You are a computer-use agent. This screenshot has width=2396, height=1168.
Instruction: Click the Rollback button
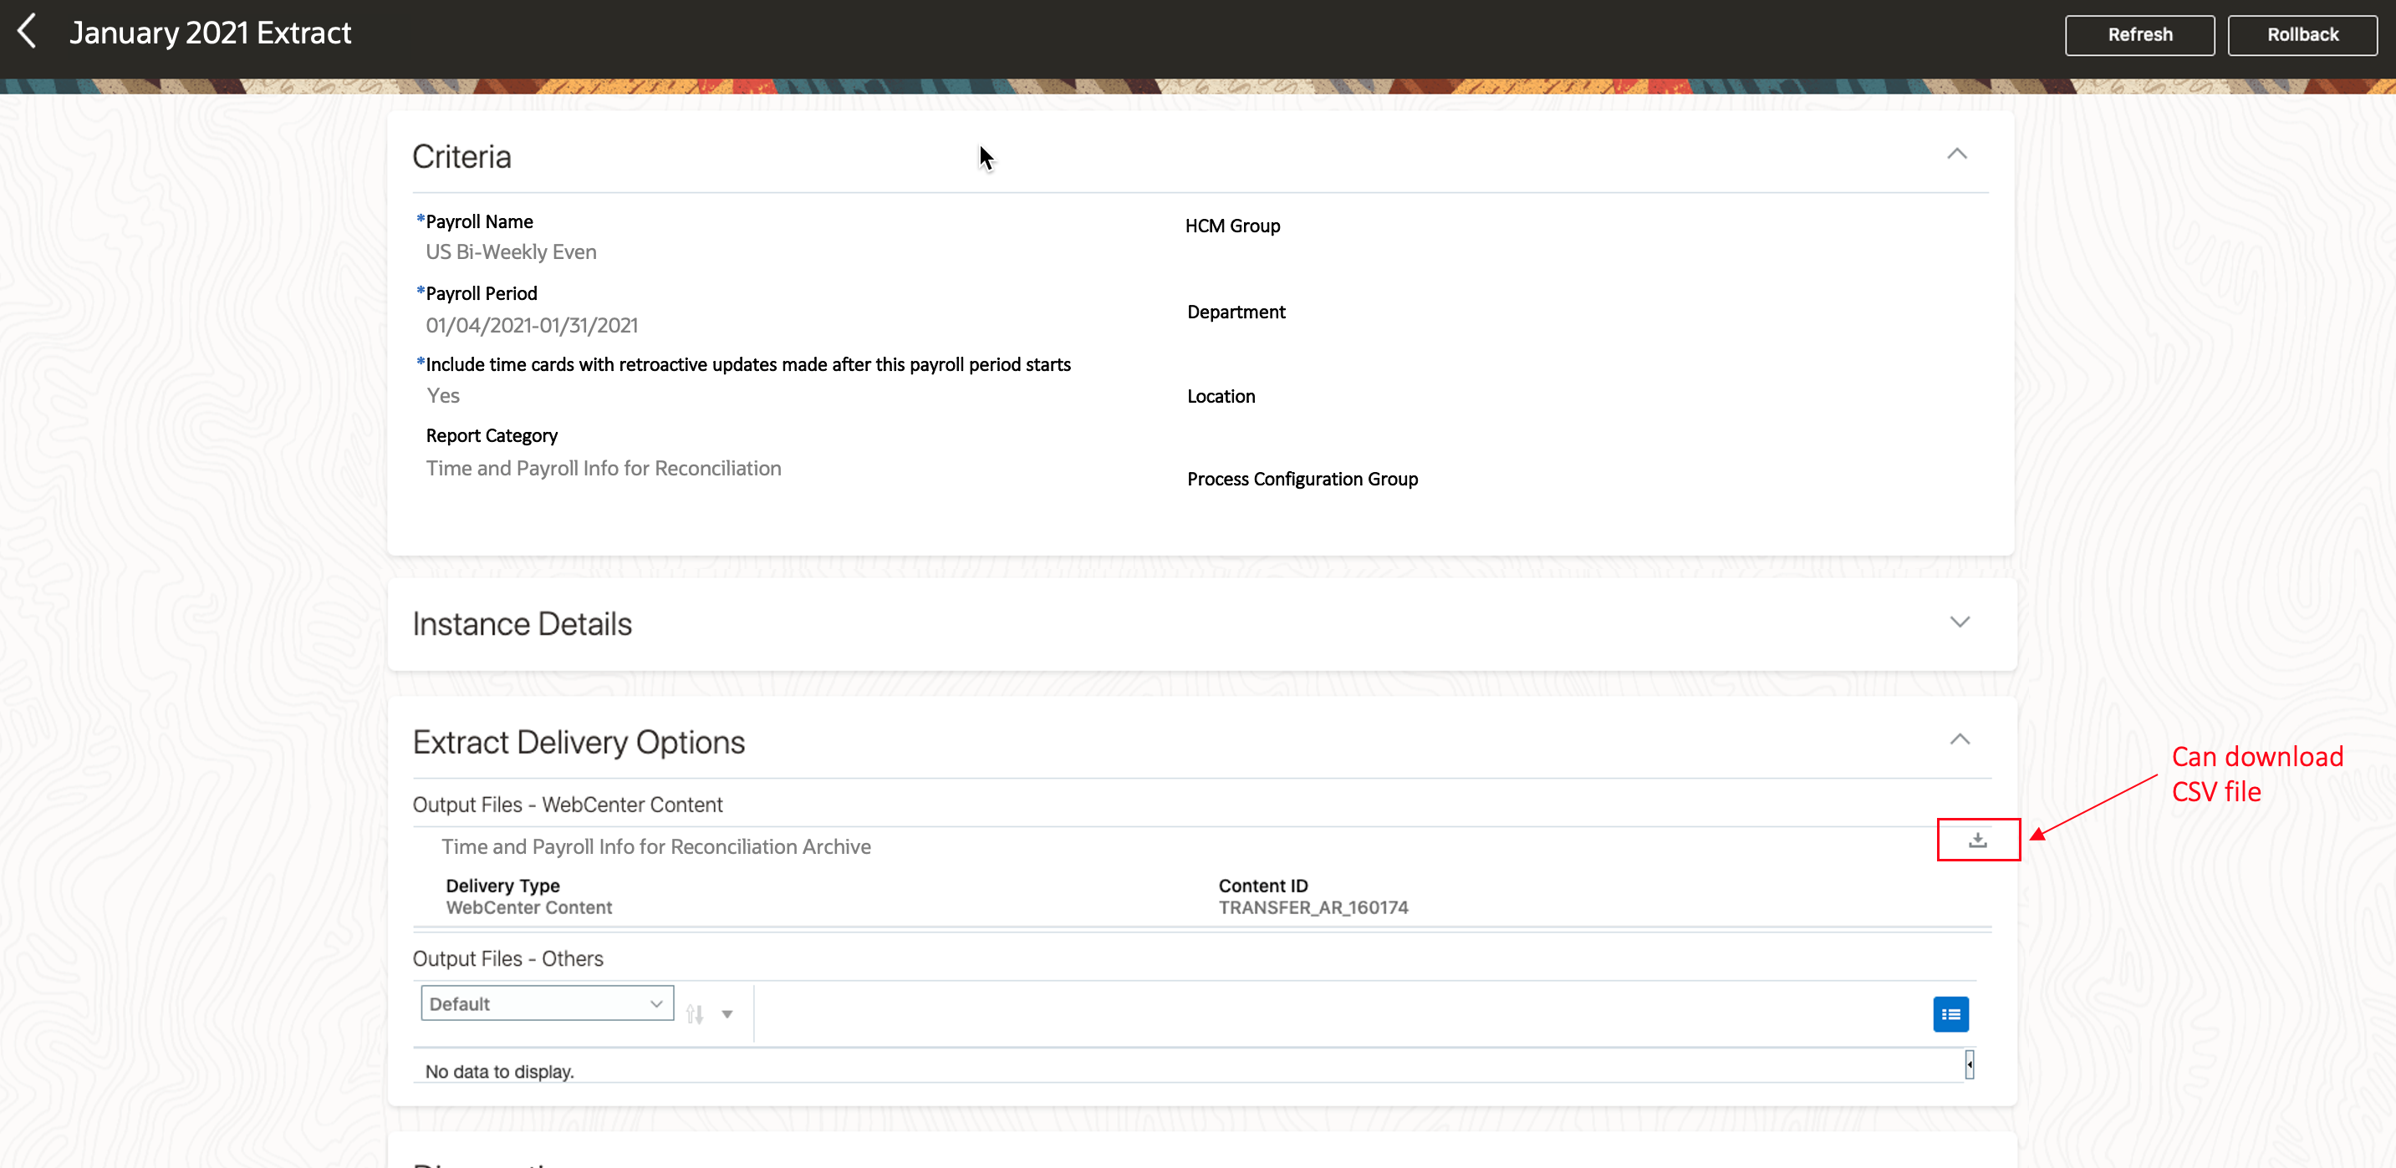click(2302, 34)
